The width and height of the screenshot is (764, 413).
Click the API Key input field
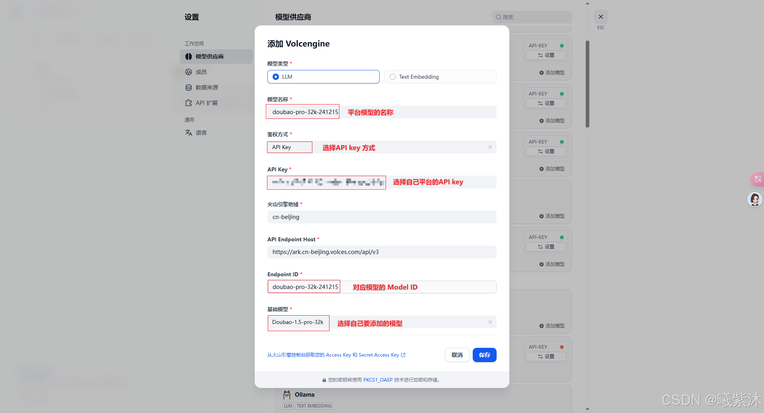point(382,182)
